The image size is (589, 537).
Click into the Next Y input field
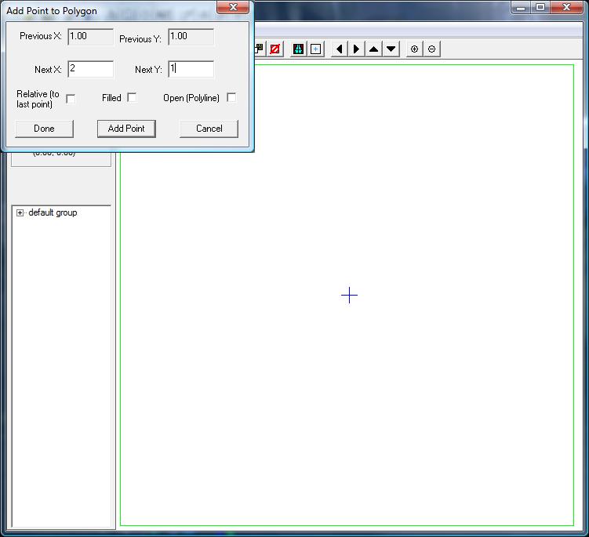click(191, 69)
